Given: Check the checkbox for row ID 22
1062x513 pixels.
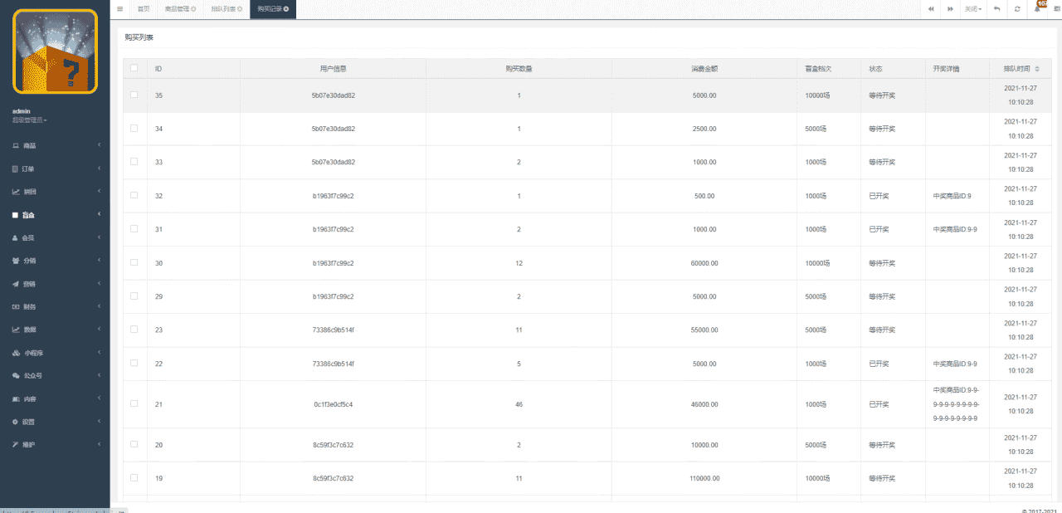Looking at the screenshot, I should tap(134, 363).
